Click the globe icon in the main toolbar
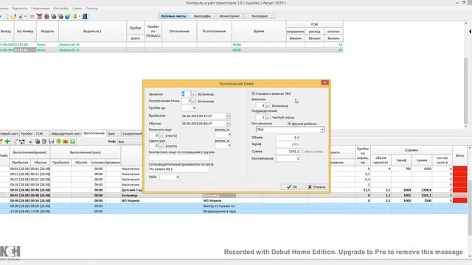Image resolution: width=472 pixels, height=265 pixels. (67, 16)
